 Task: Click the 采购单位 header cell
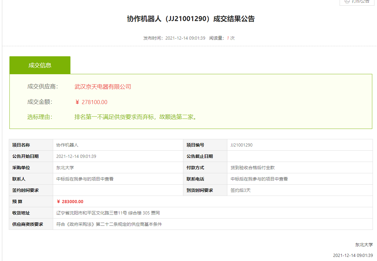pos(31,168)
